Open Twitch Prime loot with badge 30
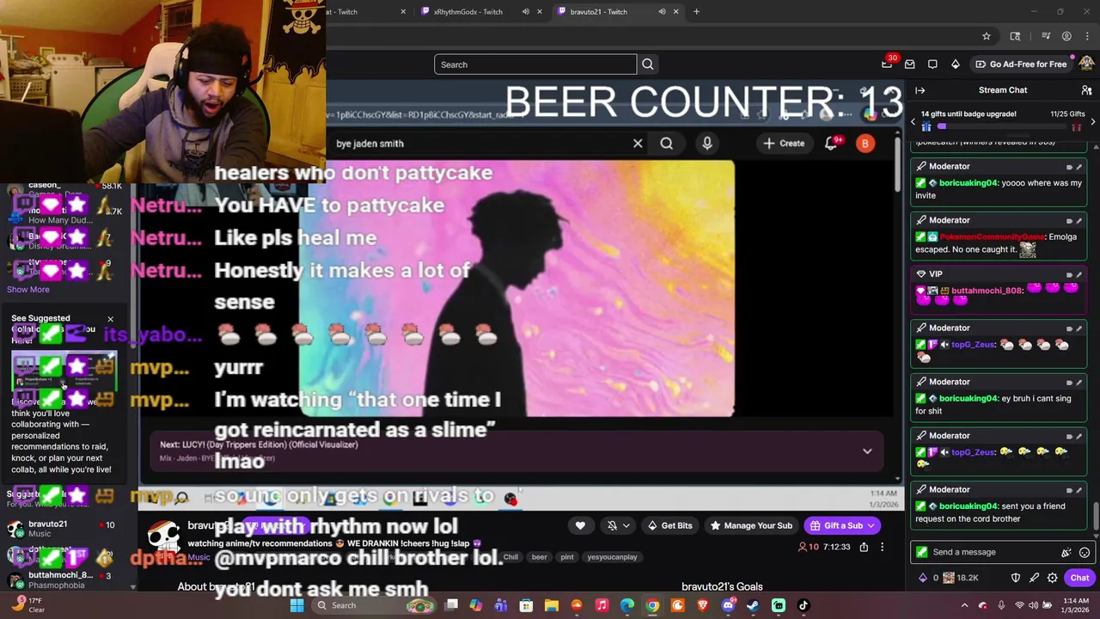The width and height of the screenshot is (1100, 619). point(888,64)
